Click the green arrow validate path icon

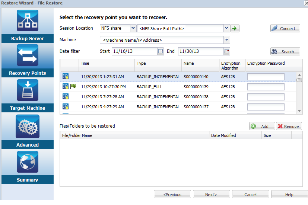pos(235,28)
